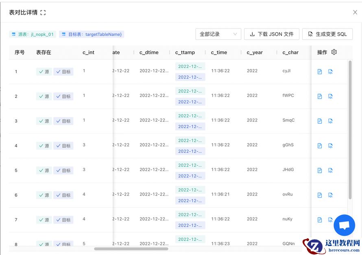
Task: Click blue target c_ttamp value in row 1
Action: click(190, 77)
